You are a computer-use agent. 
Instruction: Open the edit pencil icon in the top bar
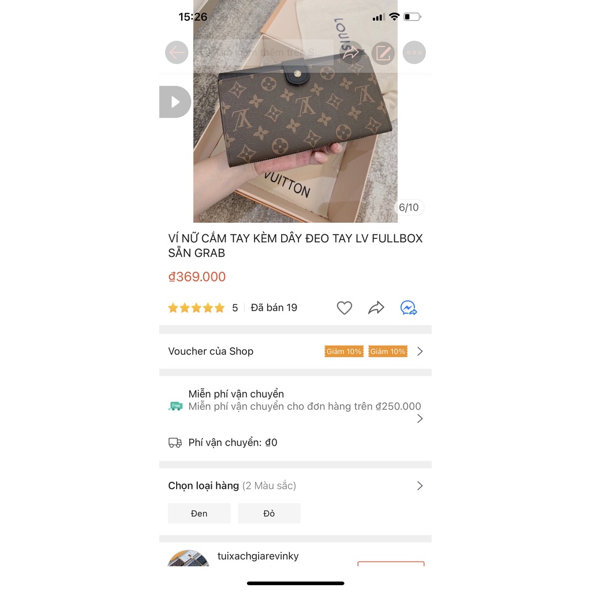tap(383, 53)
